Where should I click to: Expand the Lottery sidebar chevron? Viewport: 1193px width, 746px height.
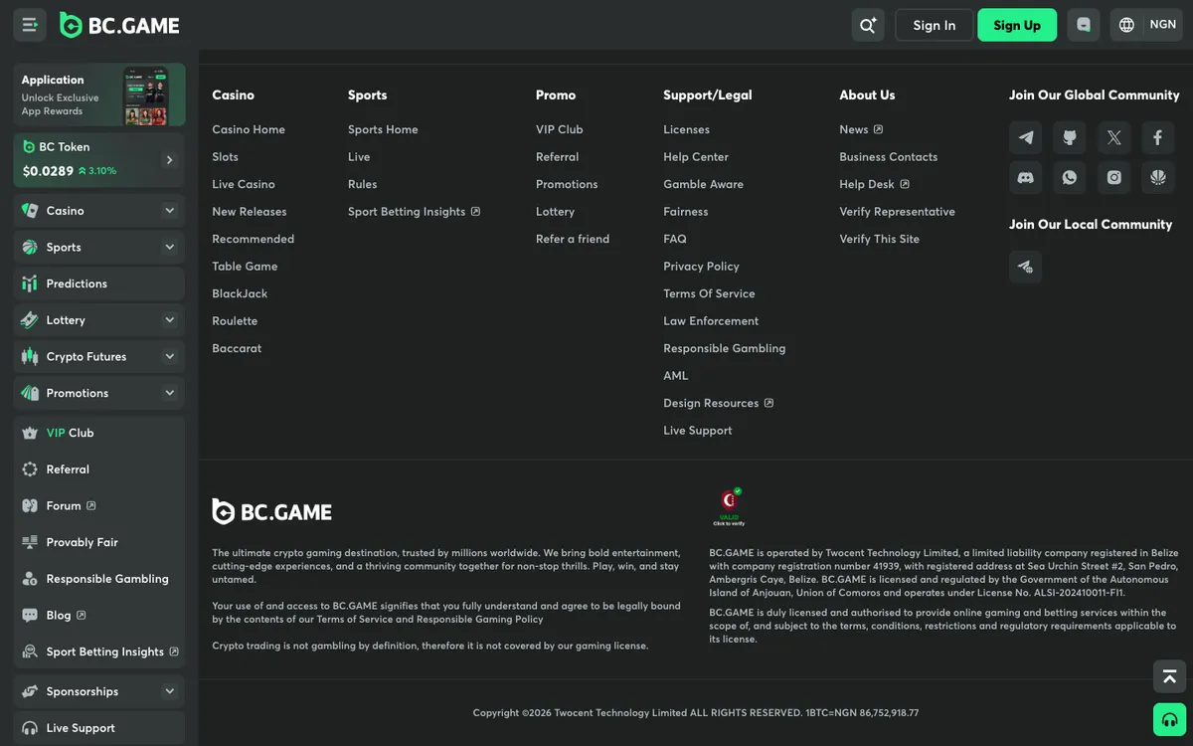tap(169, 320)
